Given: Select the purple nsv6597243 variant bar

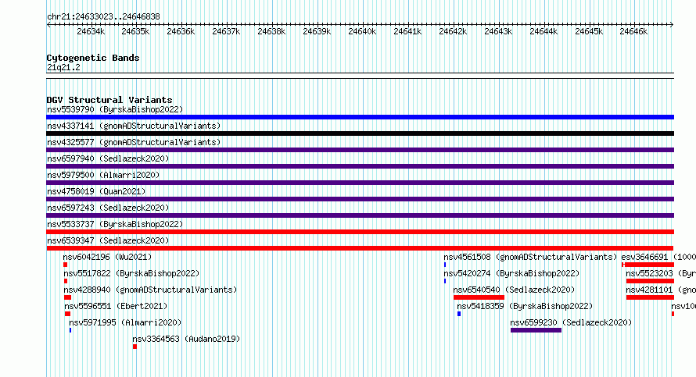Looking at the screenshot, I should (360, 215).
